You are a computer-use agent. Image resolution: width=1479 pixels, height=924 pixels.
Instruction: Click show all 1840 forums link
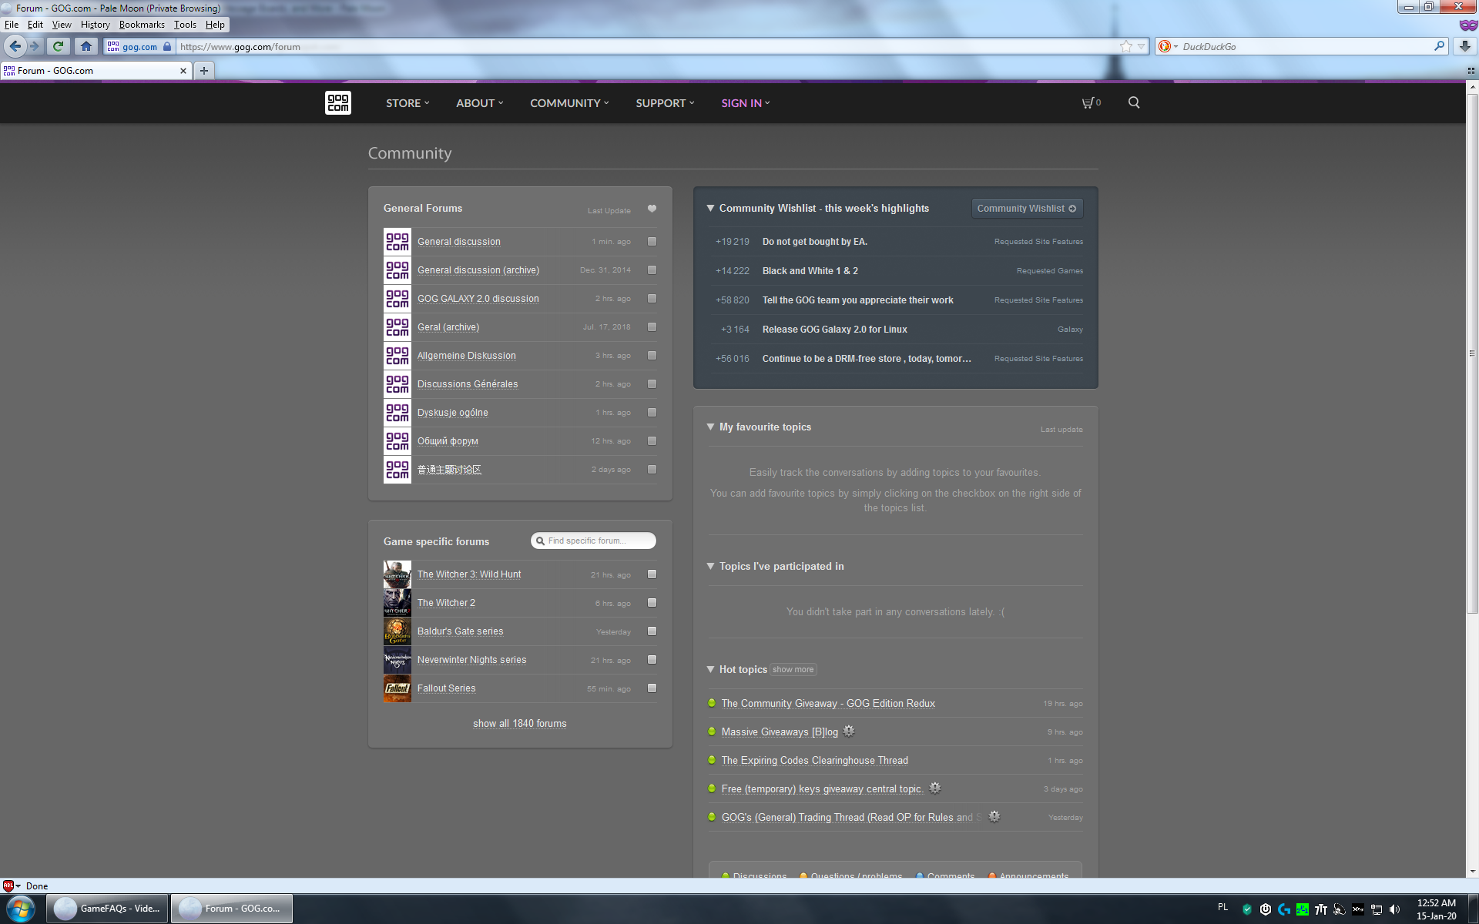pos(520,724)
